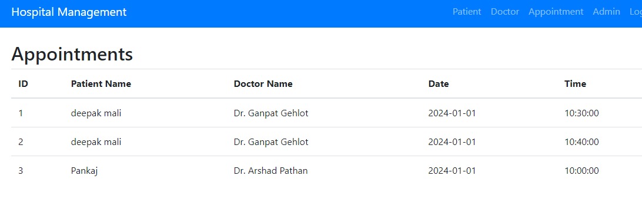Click the Appointments page heading

coord(72,54)
